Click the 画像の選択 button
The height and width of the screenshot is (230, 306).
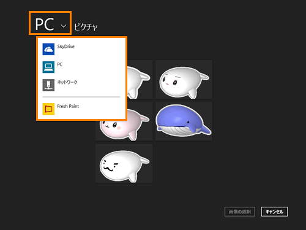point(240,212)
